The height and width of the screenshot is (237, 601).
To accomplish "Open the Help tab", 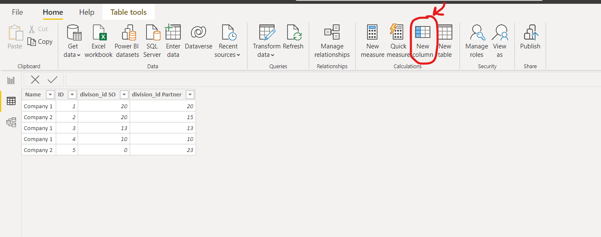I will coord(87,12).
